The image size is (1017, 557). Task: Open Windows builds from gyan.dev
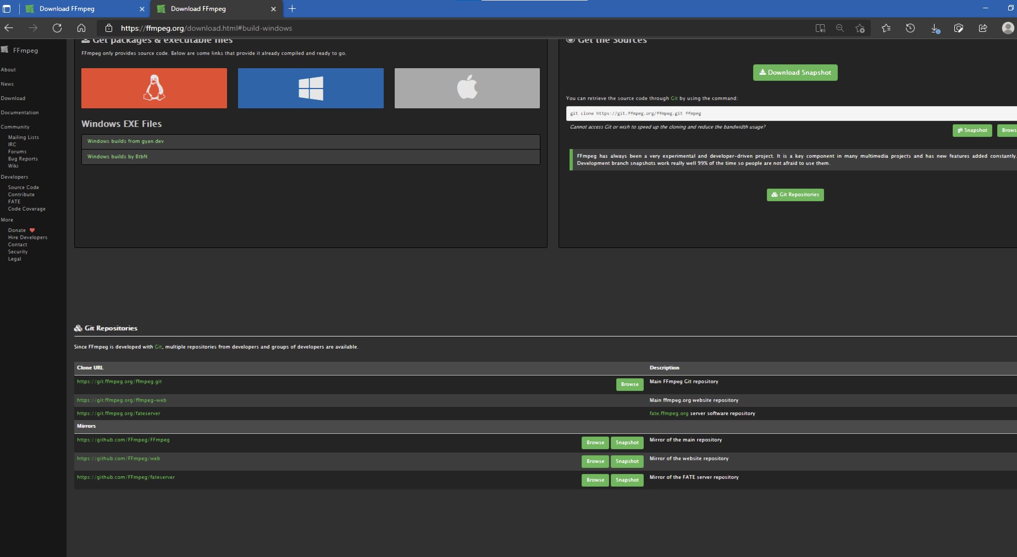[125, 141]
